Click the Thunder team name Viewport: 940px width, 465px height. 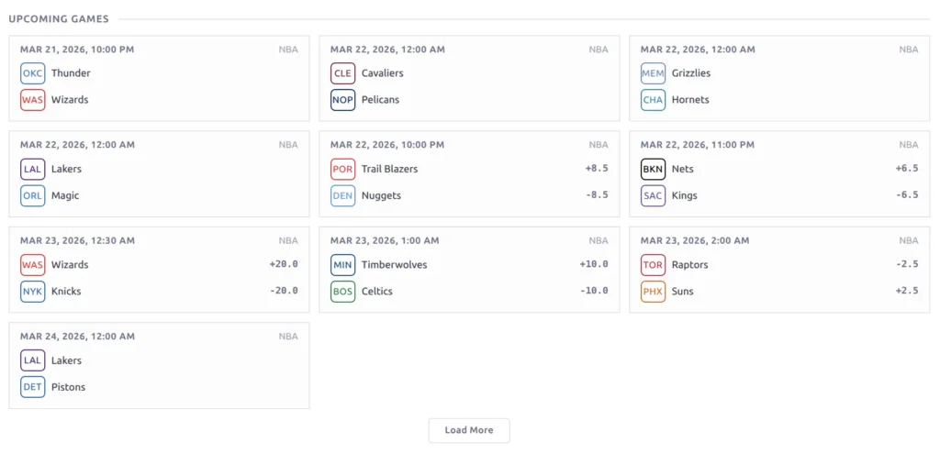(x=71, y=73)
